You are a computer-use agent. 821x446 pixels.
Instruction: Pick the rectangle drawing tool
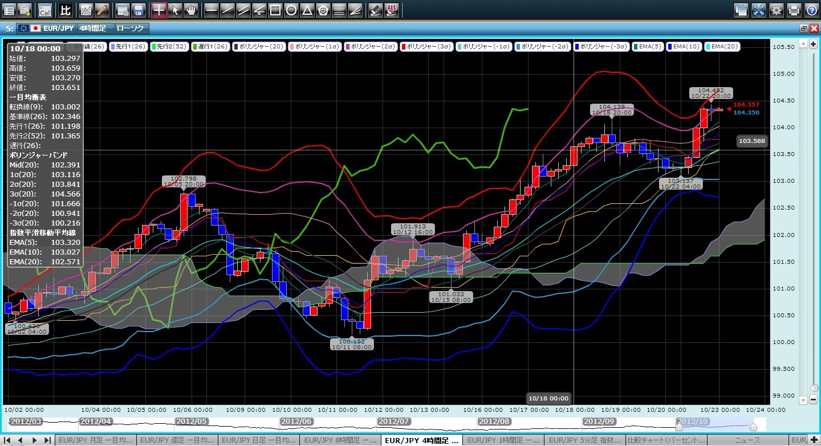click(275, 10)
